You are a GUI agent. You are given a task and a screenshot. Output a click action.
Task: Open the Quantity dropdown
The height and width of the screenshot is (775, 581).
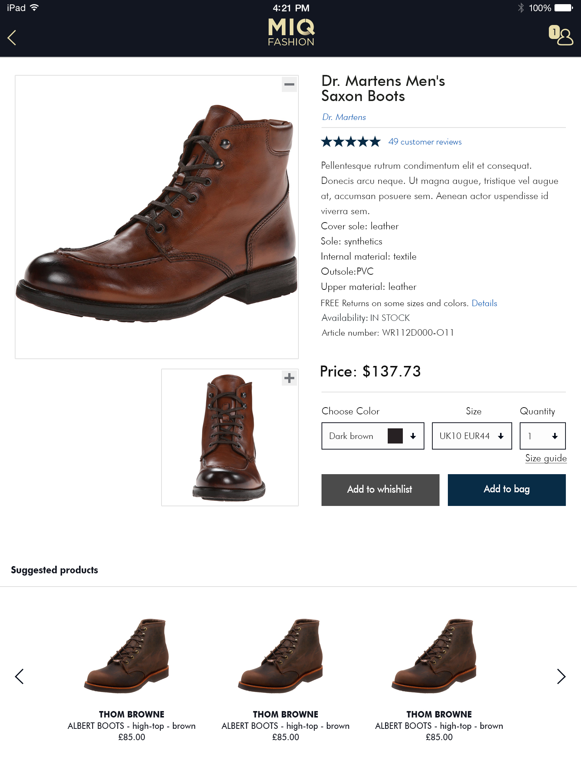tap(542, 436)
